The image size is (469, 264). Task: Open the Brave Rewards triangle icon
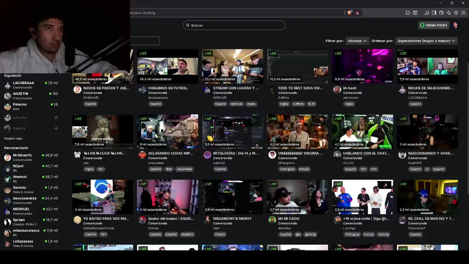point(357,12)
